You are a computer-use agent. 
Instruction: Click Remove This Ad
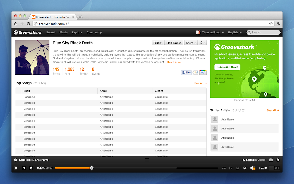244,100
